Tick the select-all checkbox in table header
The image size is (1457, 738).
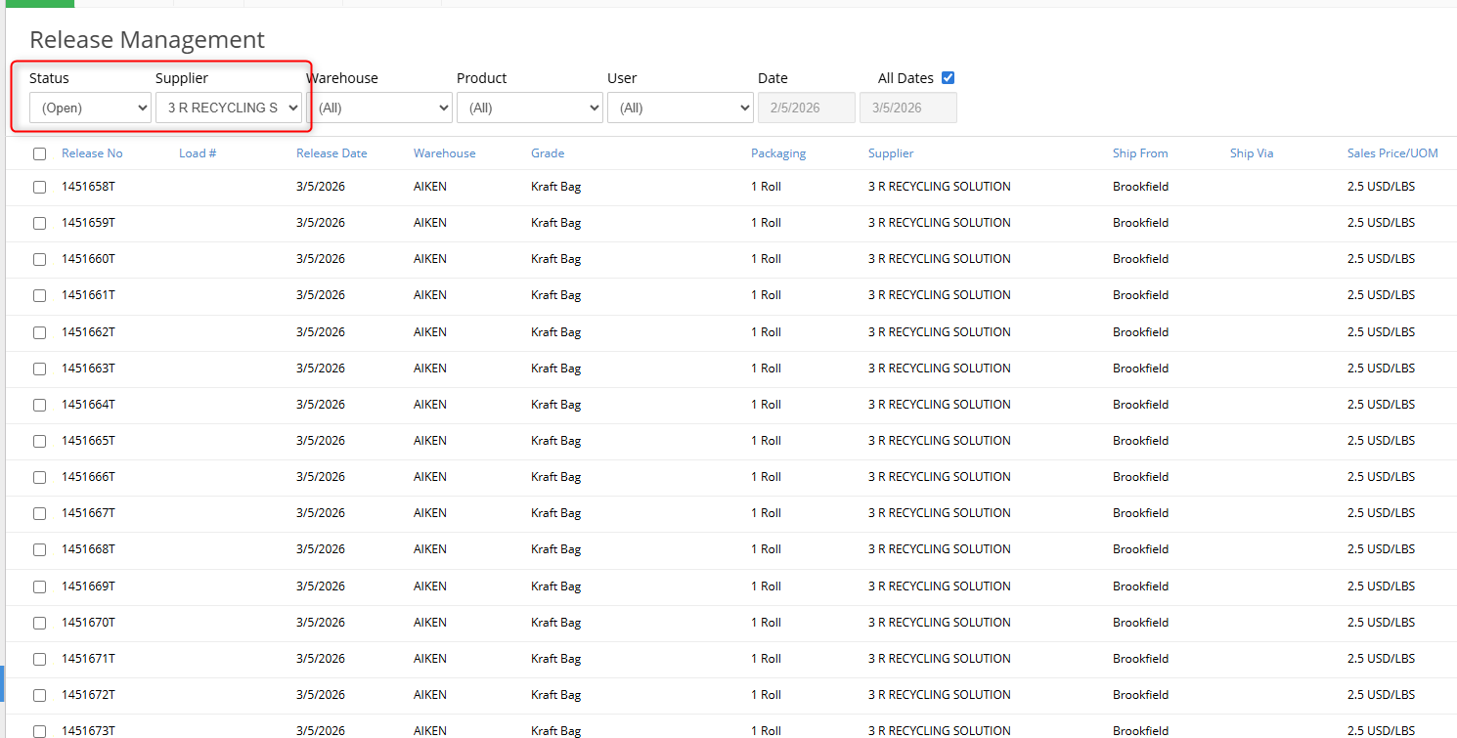tap(39, 153)
